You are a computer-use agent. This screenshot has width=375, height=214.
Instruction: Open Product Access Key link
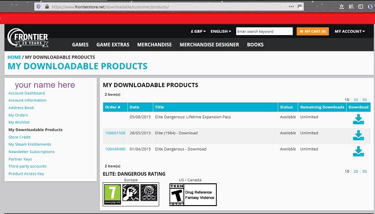click(x=26, y=174)
